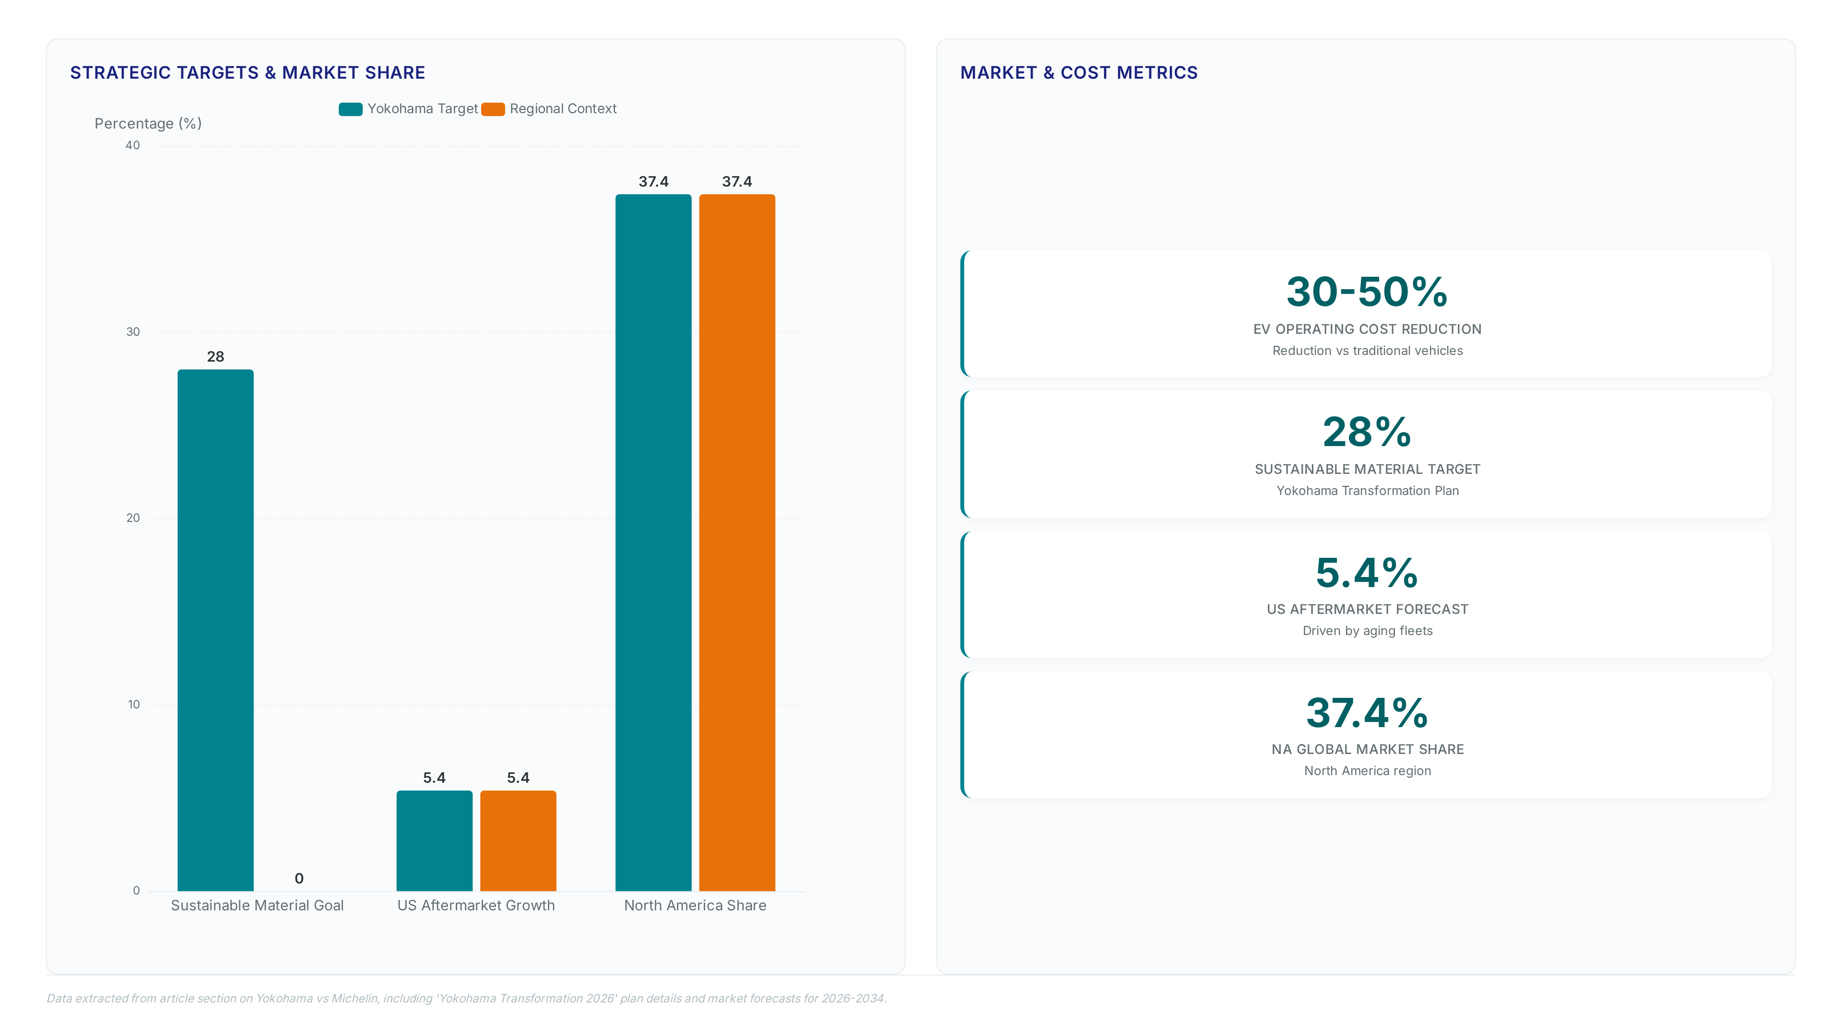This screenshot has height=1036, width=1842.
Task: Click the "30-50%" metric value
Action: point(1367,292)
